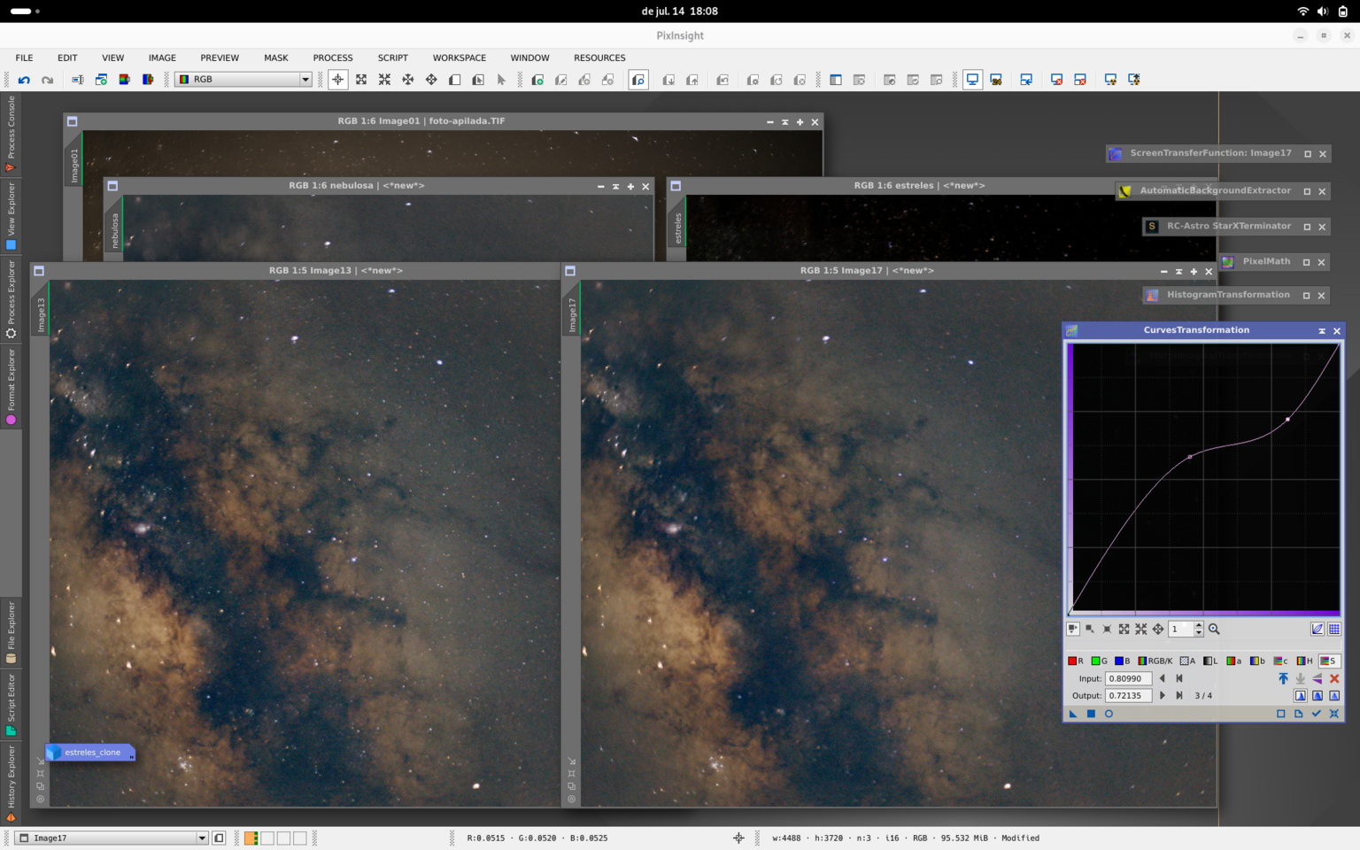Screen dimensions: 1360x850
Task: Click the Image13 view tab
Action: [x=41, y=315]
